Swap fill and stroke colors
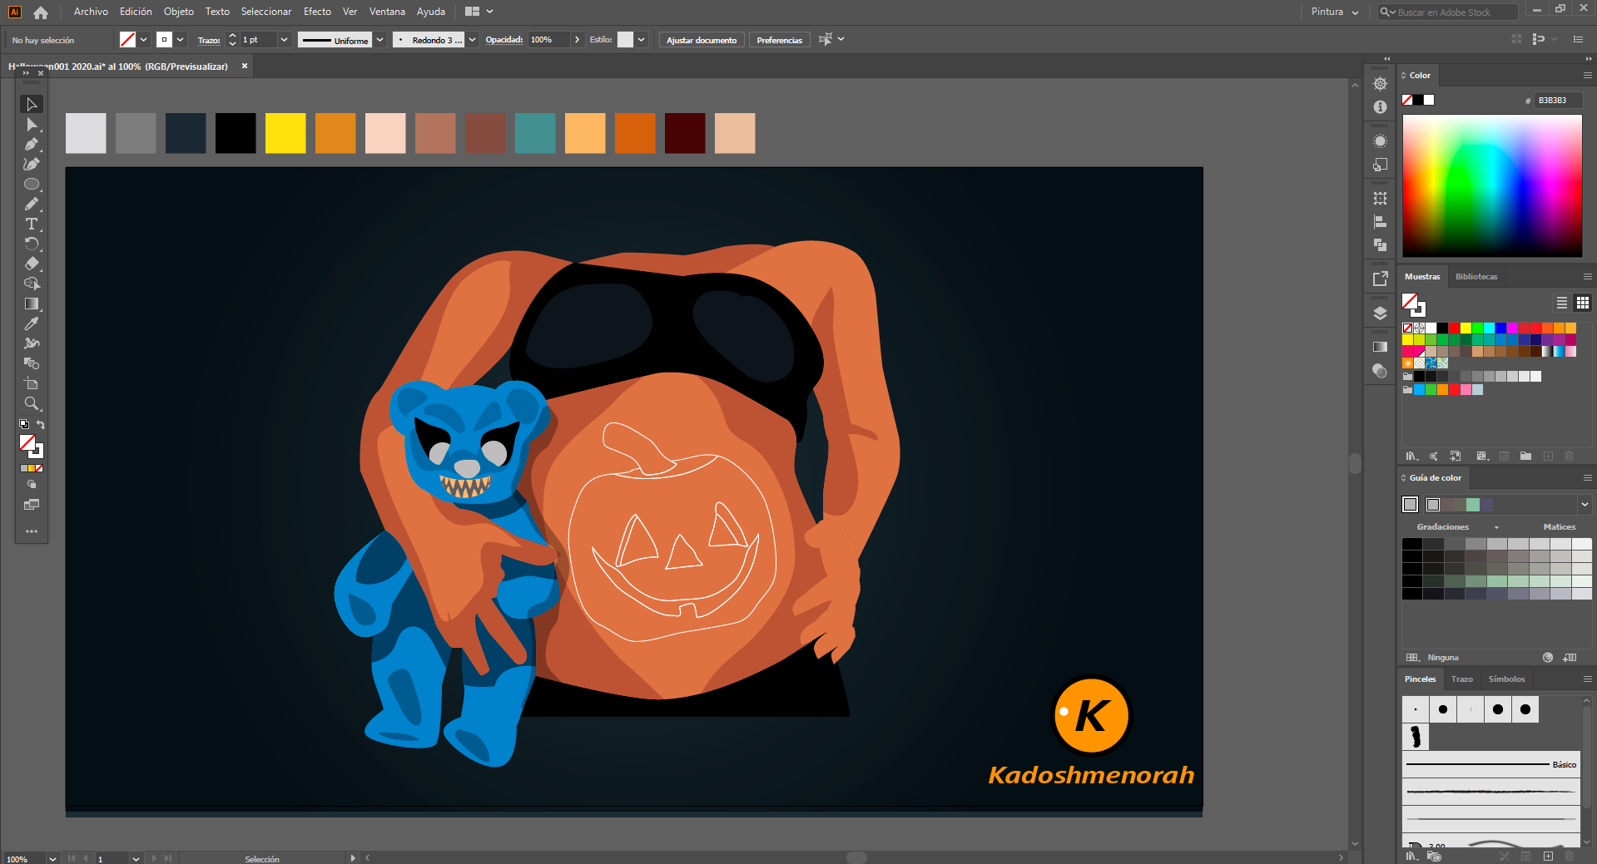Screen dimensions: 1597x864 tap(40, 424)
